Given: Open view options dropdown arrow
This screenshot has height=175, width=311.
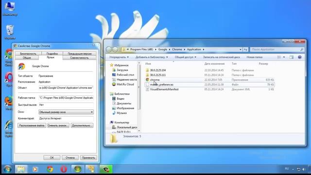Looking at the screenshot, I should 284,57.
